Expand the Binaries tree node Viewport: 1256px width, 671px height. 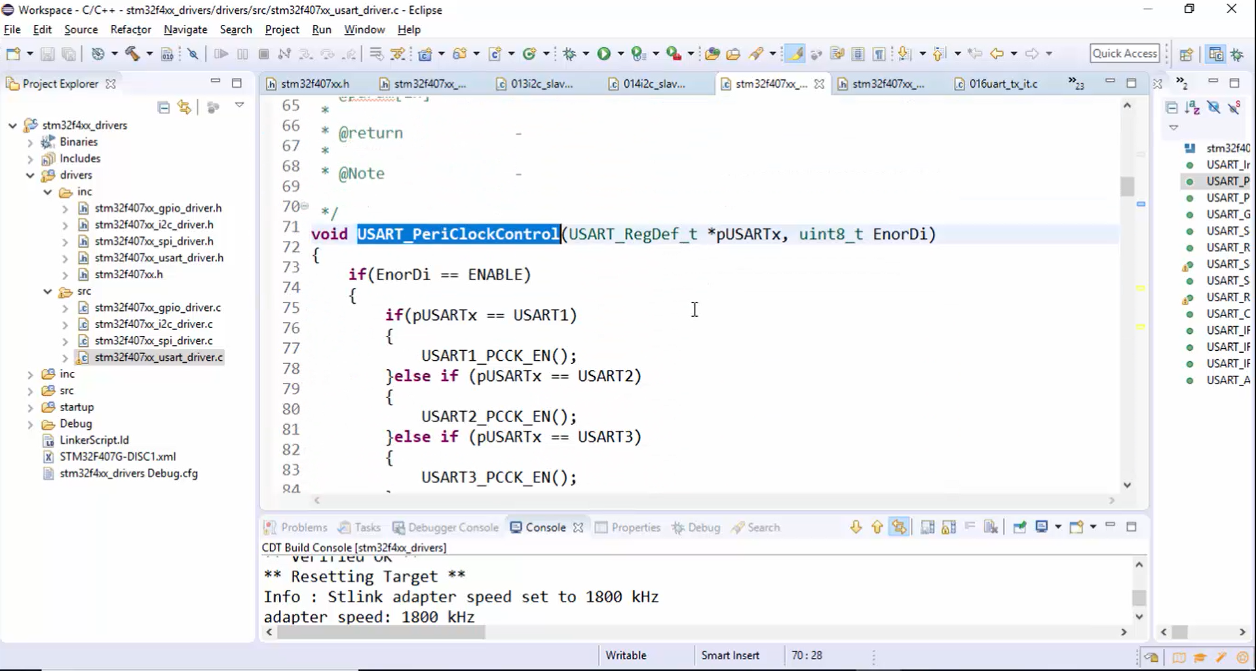30,142
